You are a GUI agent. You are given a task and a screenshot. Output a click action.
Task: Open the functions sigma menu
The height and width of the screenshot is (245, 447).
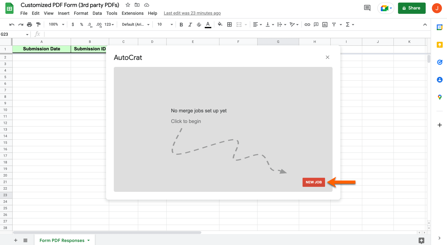coord(349,24)
